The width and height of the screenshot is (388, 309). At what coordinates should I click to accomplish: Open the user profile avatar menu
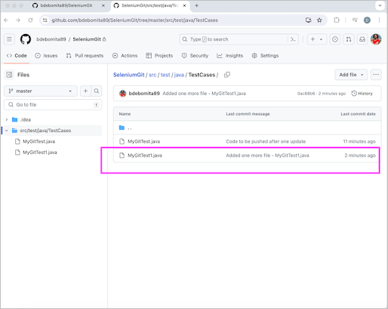[376, 39]
